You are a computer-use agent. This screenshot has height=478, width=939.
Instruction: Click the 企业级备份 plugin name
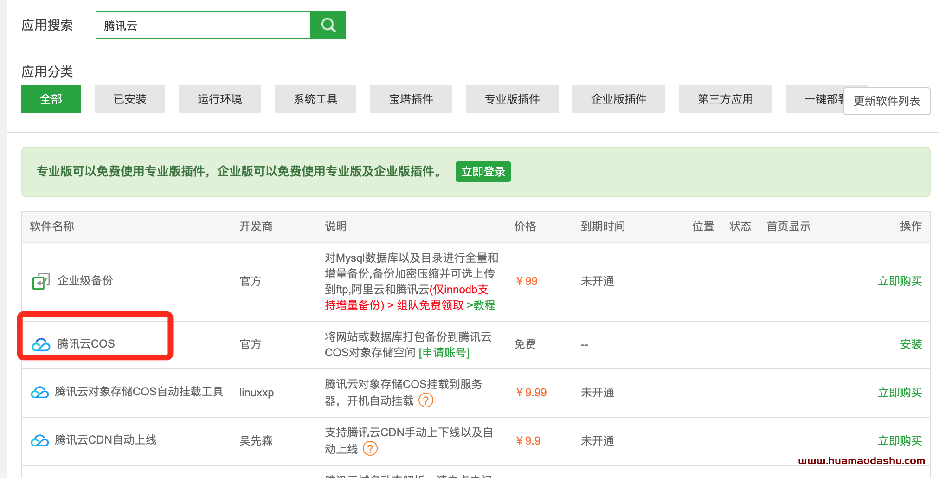(x=85, y=281)
